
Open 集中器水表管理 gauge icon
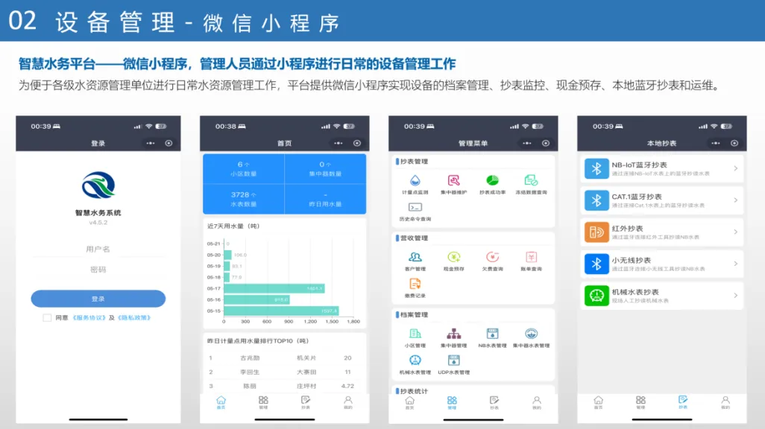(531, 334)
